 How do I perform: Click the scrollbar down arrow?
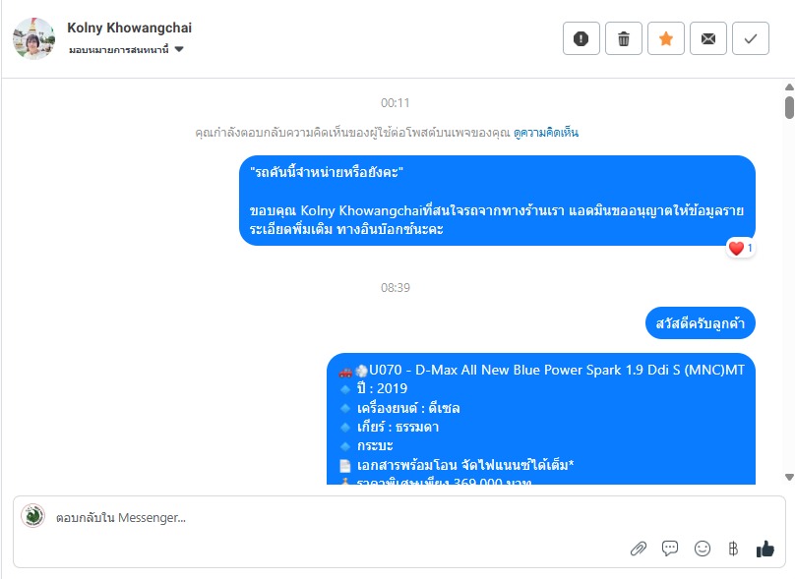789,477
